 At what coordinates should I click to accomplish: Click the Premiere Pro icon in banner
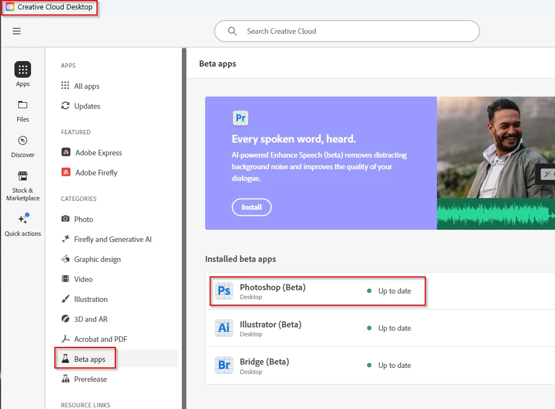pos(240,118)
